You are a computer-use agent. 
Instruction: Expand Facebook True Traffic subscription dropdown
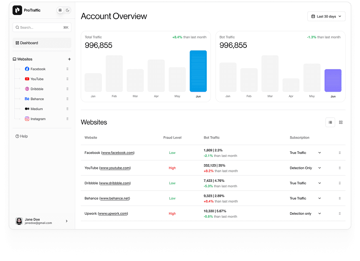pyautogui.click(x=319, y=153)
